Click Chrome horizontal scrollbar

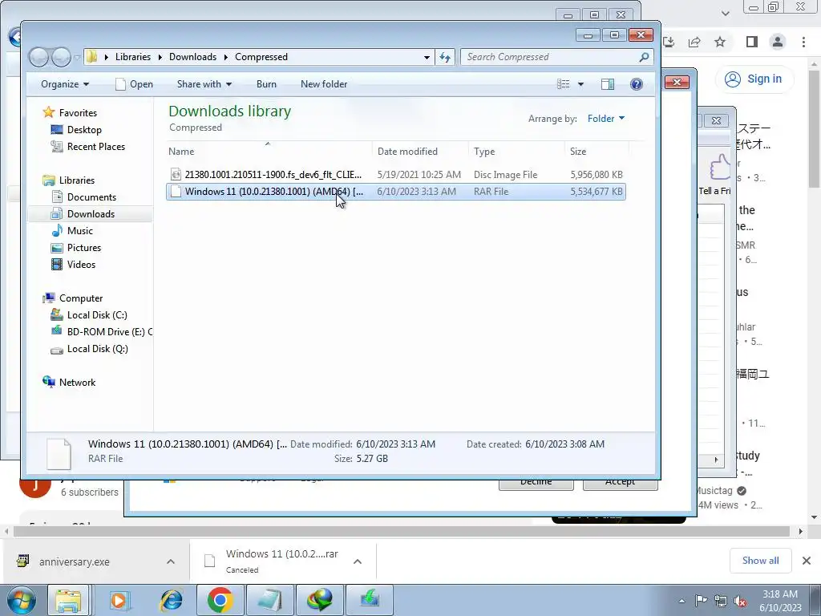click(x=402, y=531)
